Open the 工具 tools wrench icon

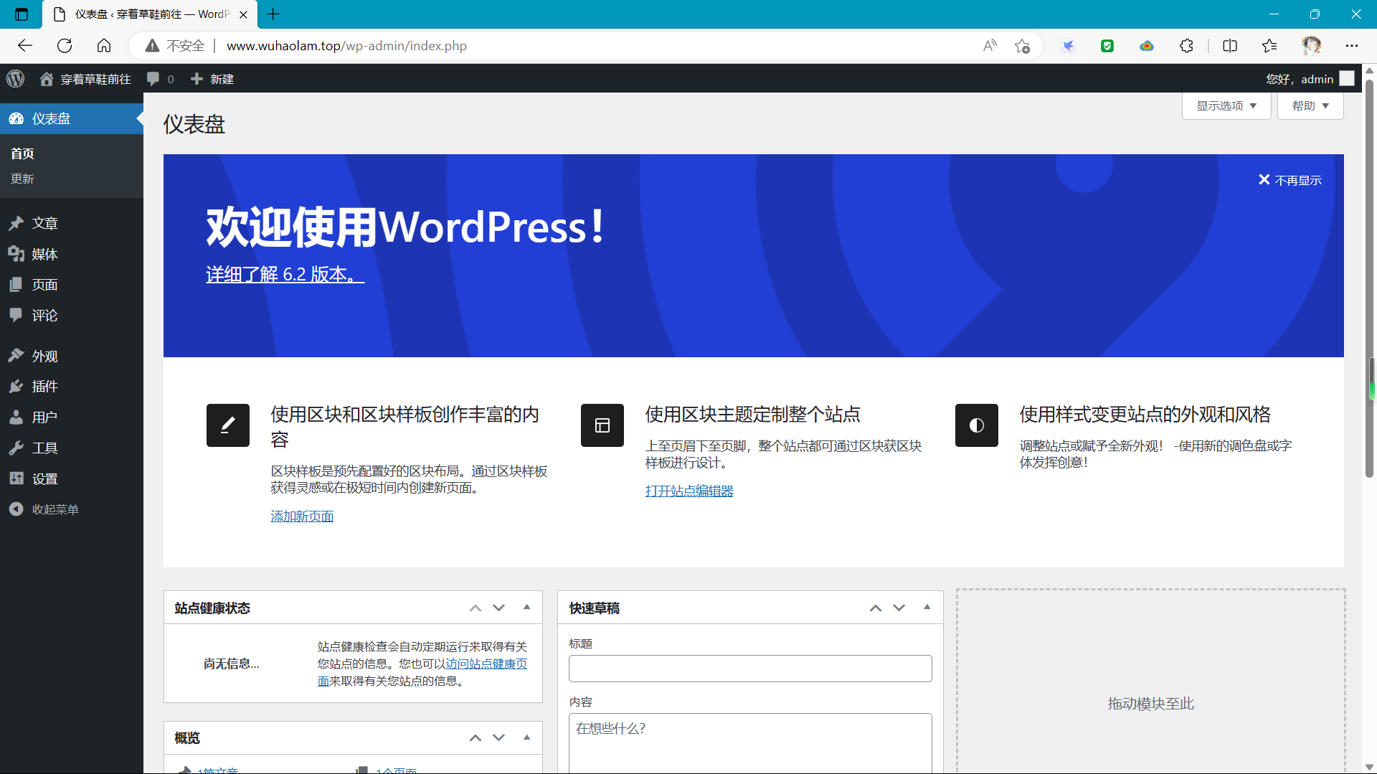(x=16, y=448)
